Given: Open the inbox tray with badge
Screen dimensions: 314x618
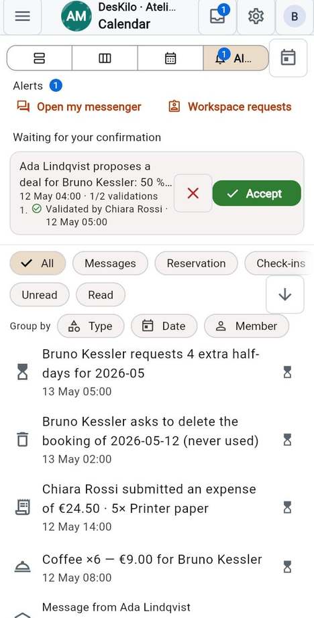Looking at the screenshot, I should pos(217,16).
